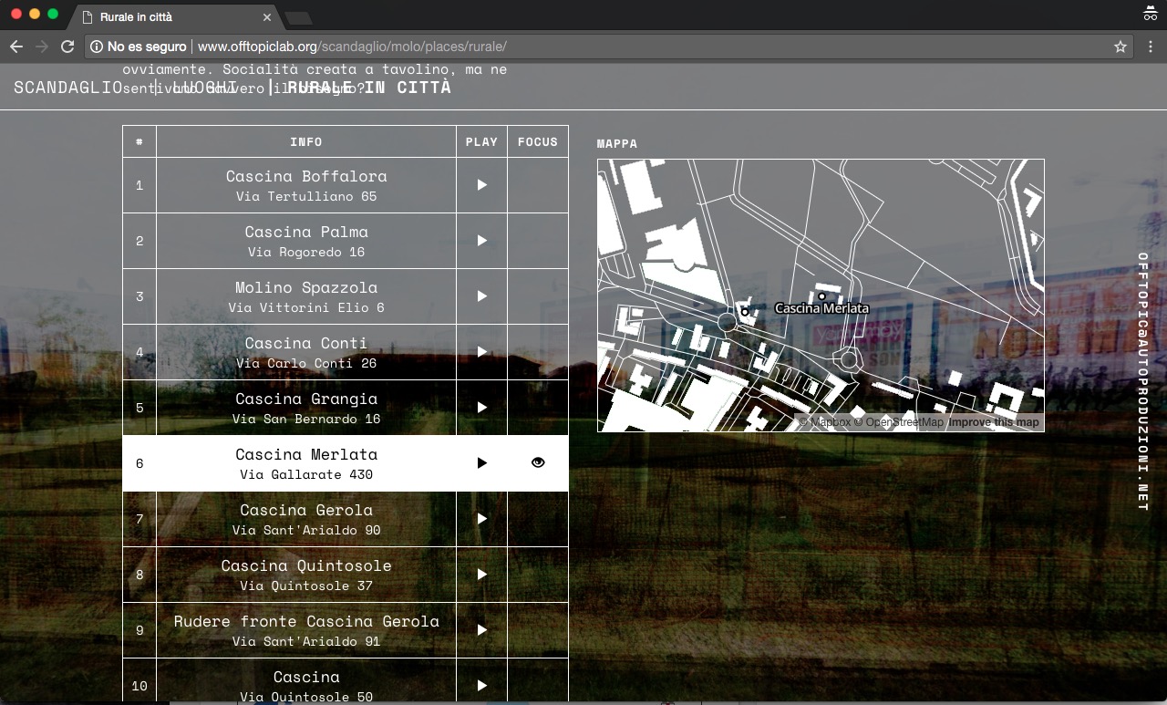
Task: Select Cascina Quintosole row title
Action: 306,565
